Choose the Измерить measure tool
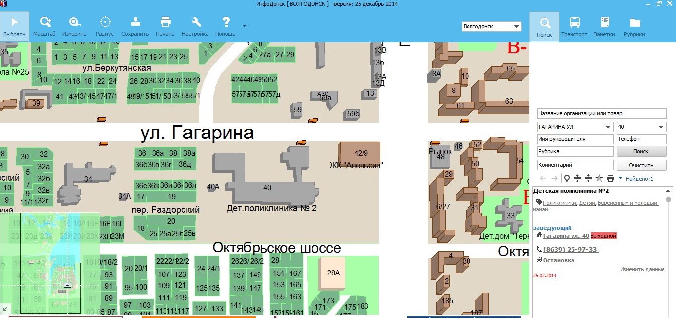The height and width of the screenshot is (318, 676). (74, 27)
